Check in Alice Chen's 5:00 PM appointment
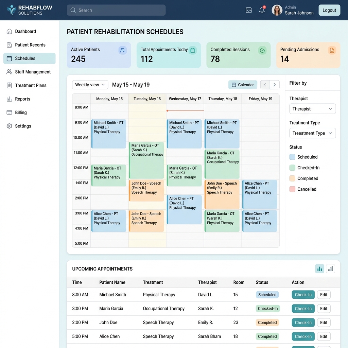The image size is (348, 348). 303,336
